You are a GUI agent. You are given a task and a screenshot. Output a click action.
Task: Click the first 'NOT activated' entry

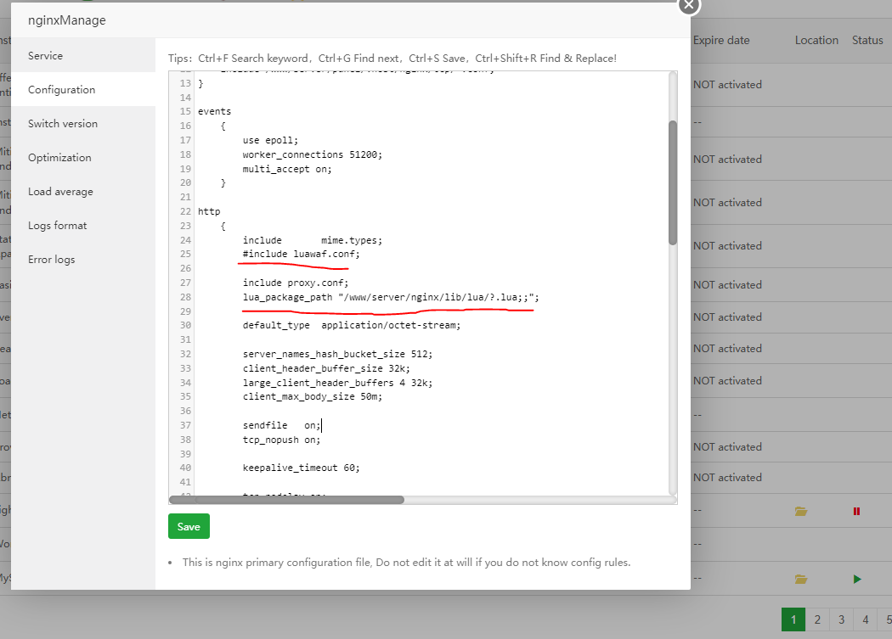tap(727, 85)
